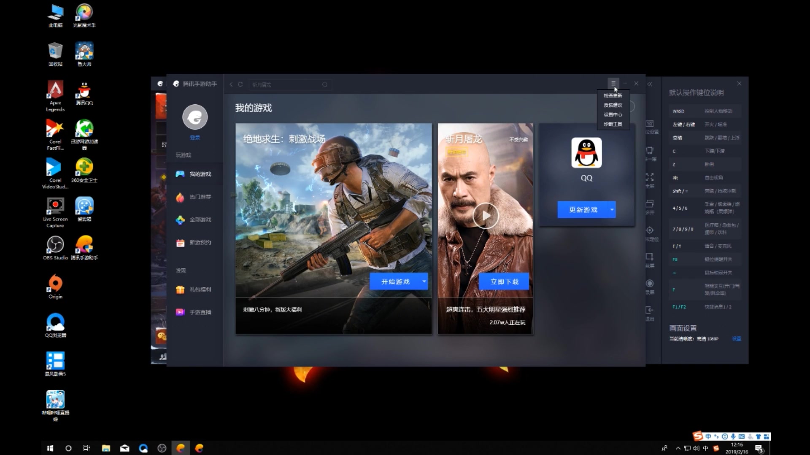Click the F1/F2 shortcut row
The height and width of the screenshot is (455, 810).
tap(705, 307)
